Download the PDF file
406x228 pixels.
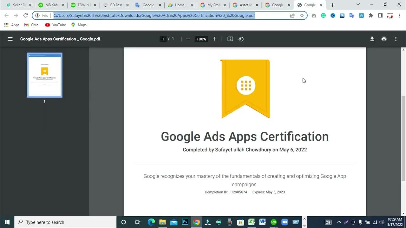click(x=372, y=39)
